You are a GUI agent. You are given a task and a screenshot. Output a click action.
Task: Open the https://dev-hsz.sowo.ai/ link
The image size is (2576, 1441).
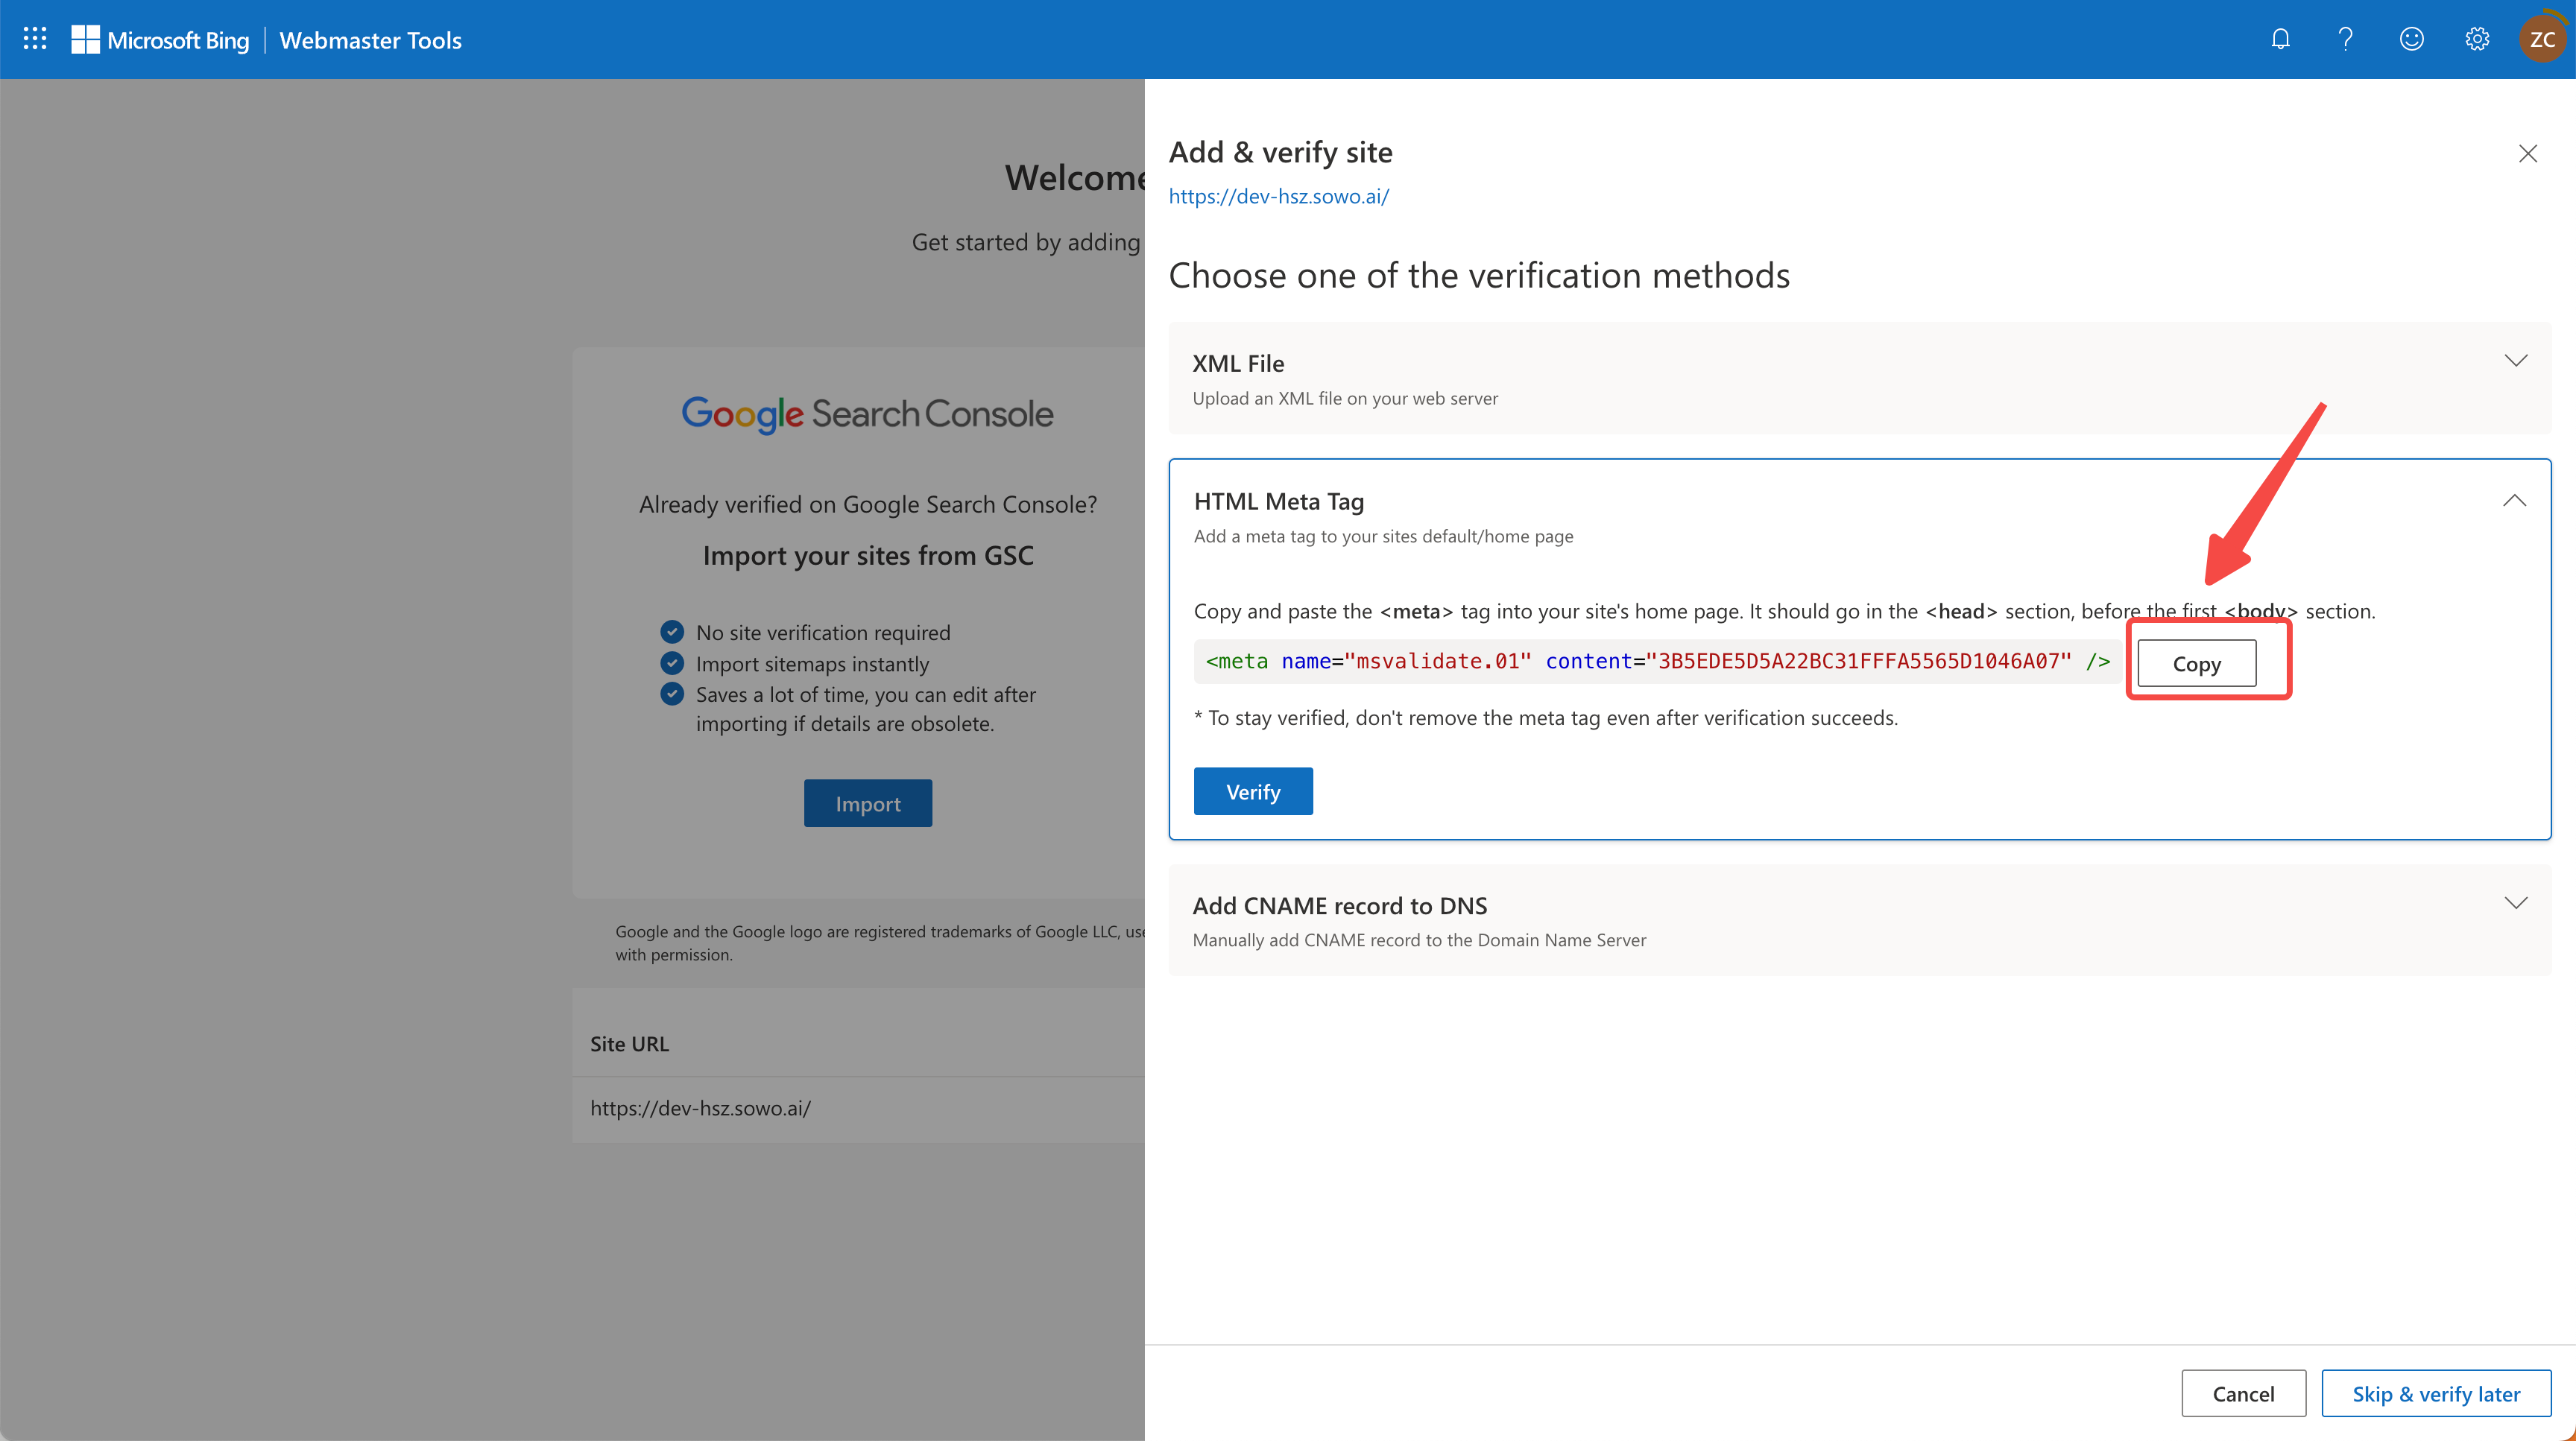click(1278, 196)
